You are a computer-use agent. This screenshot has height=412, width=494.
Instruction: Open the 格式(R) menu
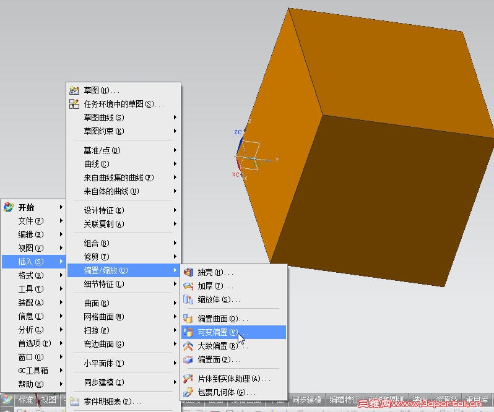tap(33, 275)
